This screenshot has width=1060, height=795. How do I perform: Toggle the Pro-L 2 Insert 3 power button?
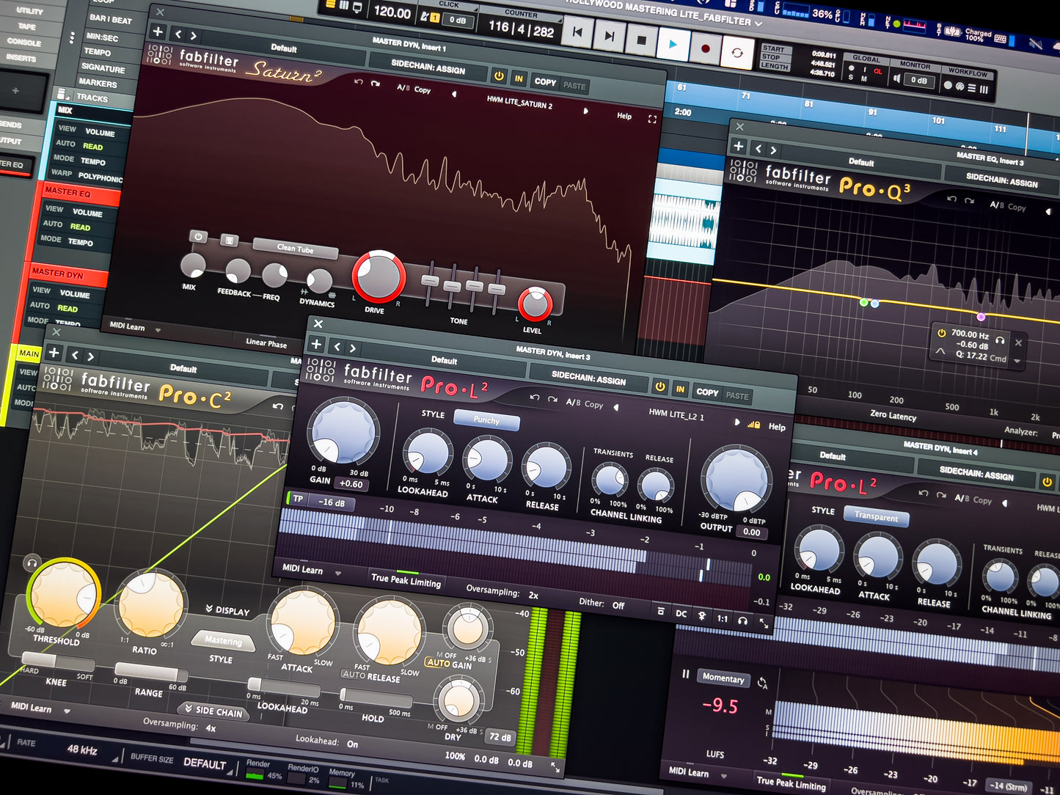tap(660, 386)
